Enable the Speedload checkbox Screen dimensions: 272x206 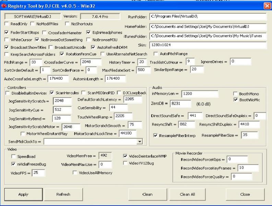[x=13, y=157]
